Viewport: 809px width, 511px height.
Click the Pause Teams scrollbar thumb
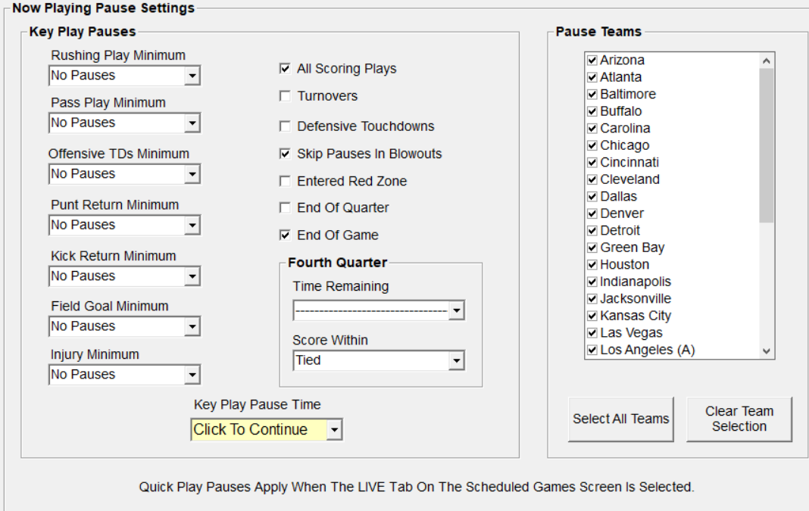click(x=767, y=144)
